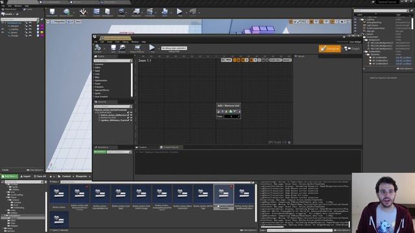Click the Content Browser asset view scrollbar
415x233 pixels.
(x=256, y=203)
